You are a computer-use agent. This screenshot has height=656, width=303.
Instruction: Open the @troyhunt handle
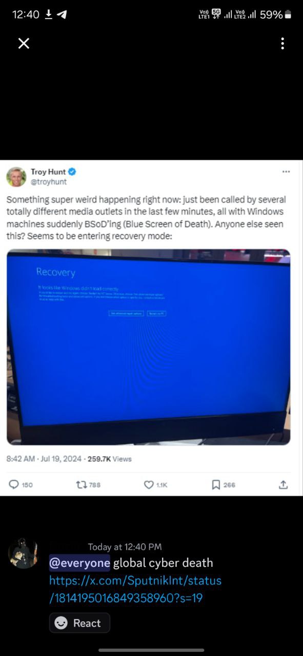(49, 181)
